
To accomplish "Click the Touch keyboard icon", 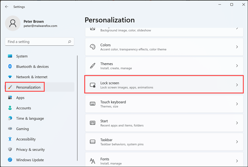I will point(93,104).
